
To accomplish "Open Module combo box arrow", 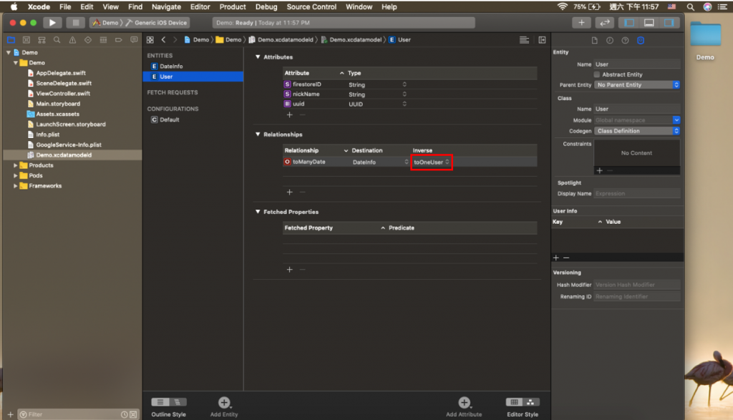I will point(676,120).
